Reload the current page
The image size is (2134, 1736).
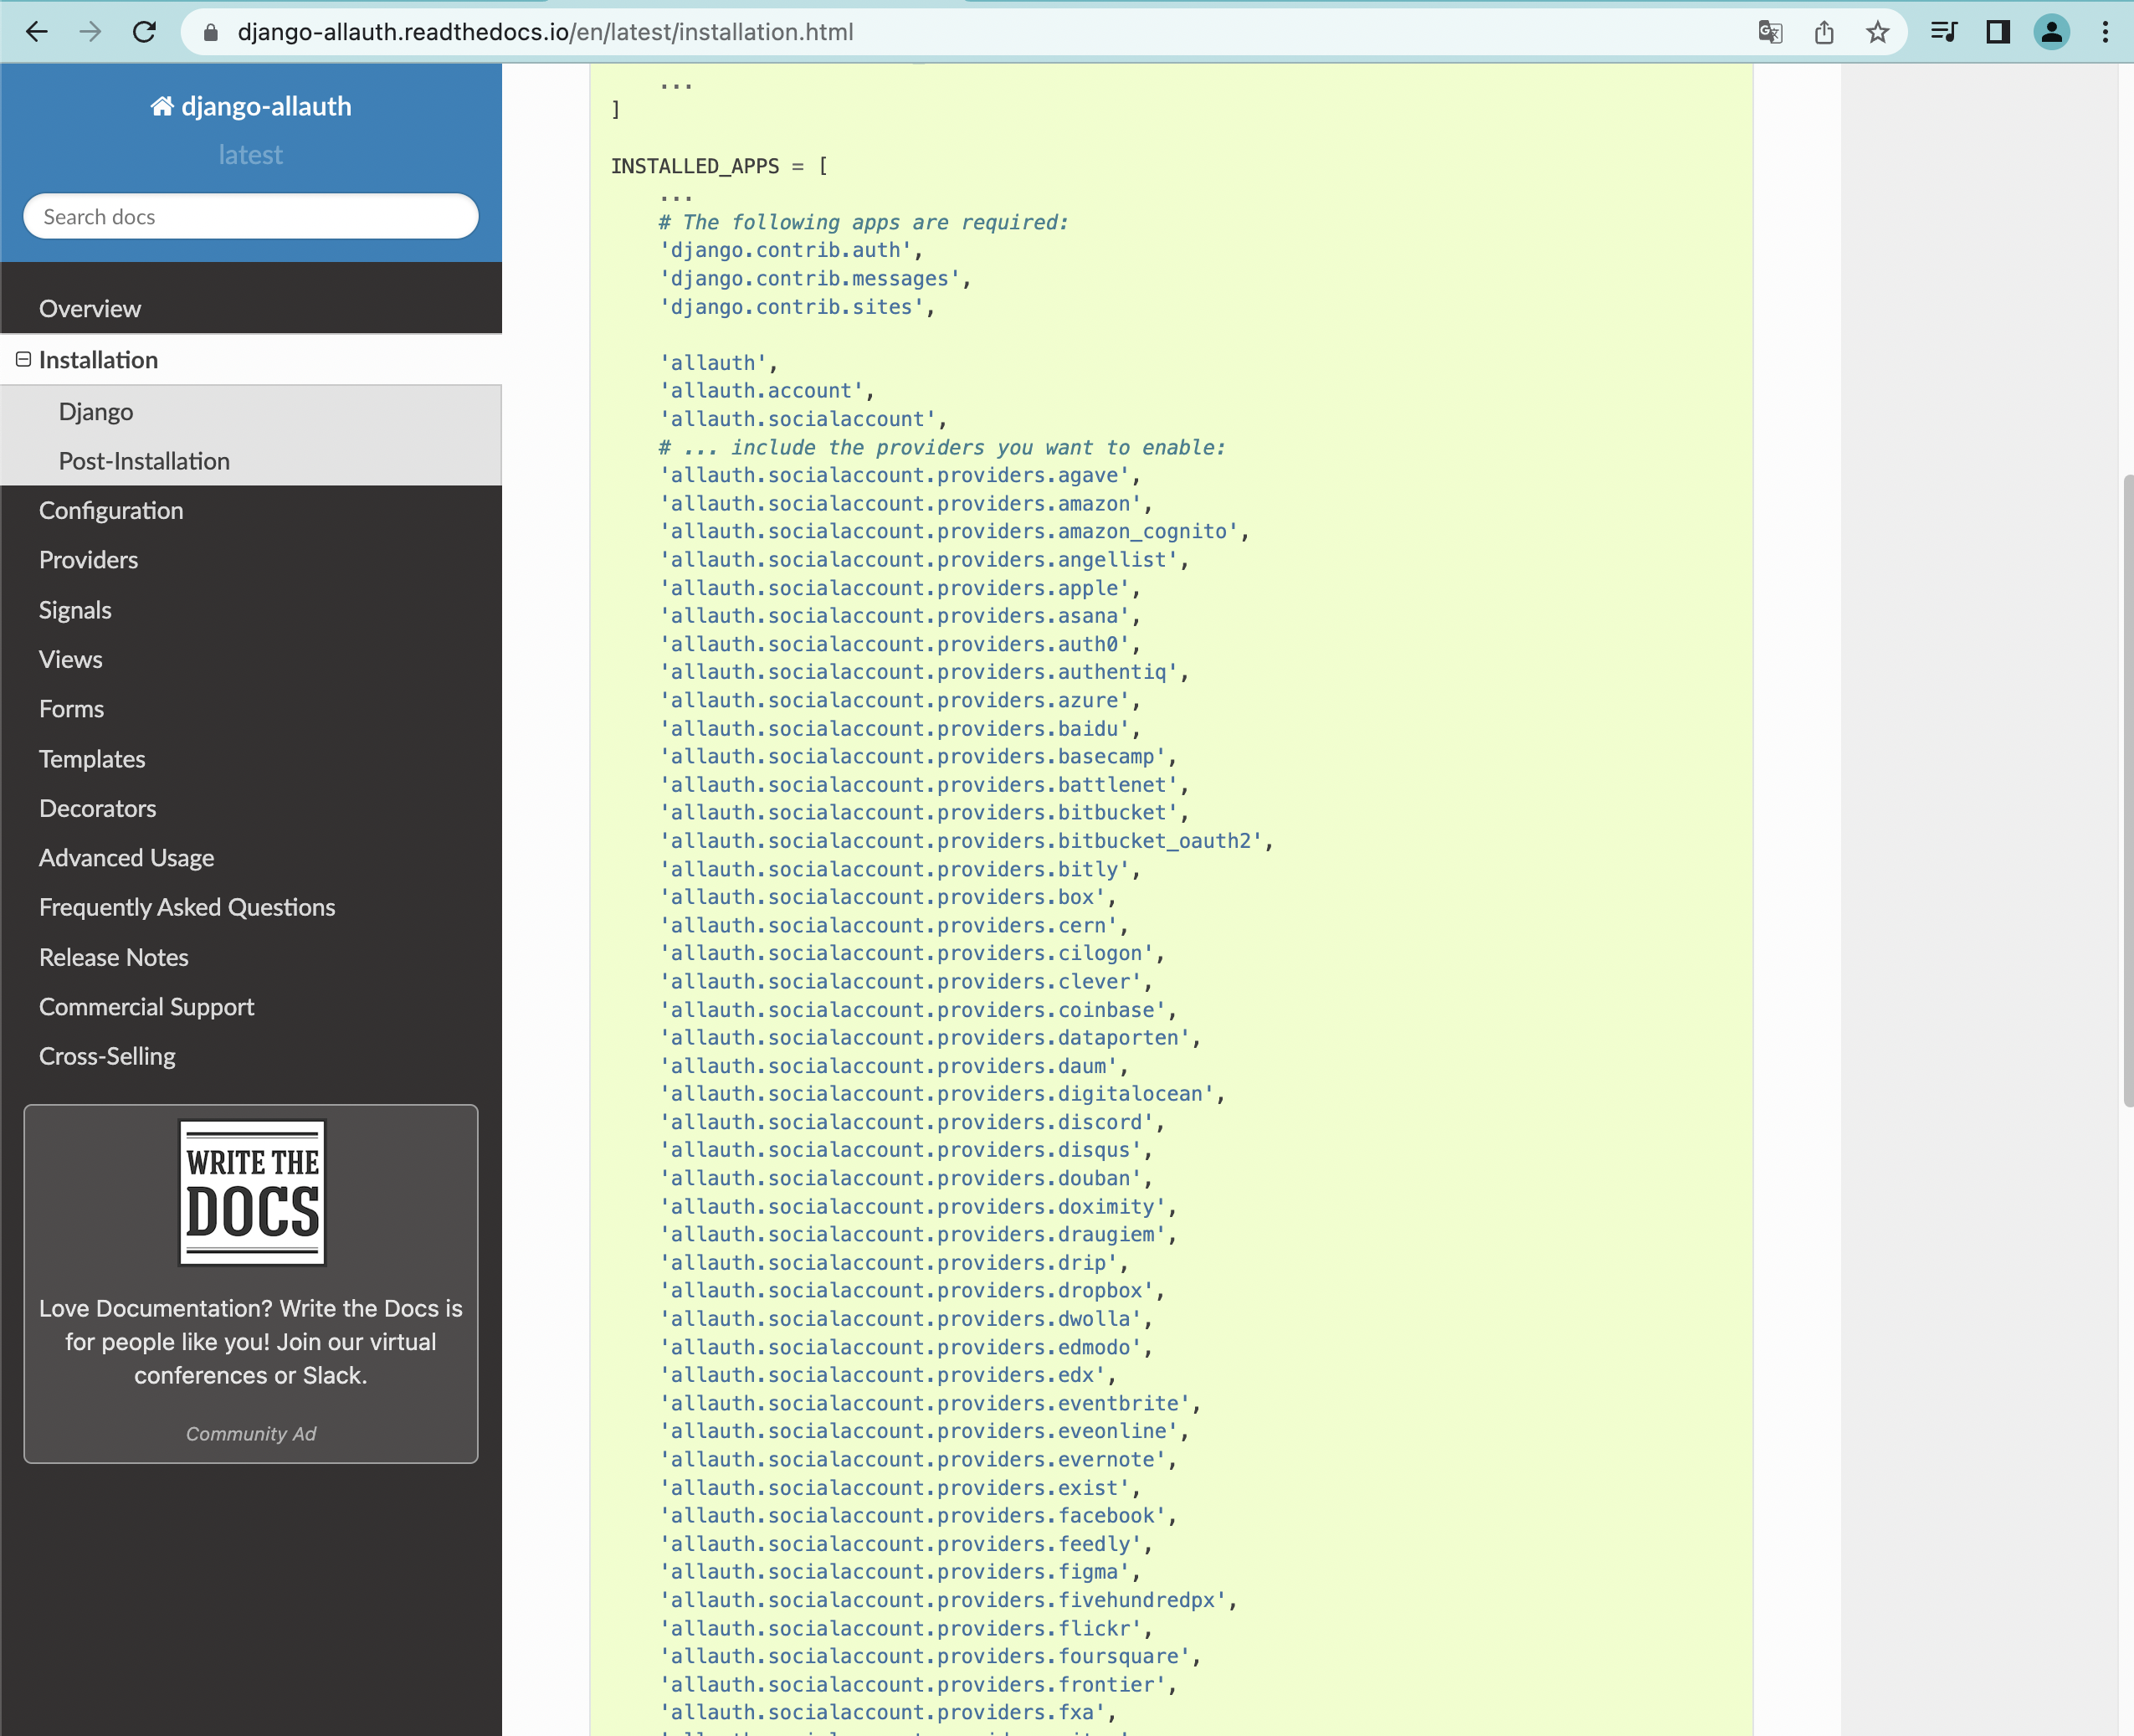coord(145,32)
